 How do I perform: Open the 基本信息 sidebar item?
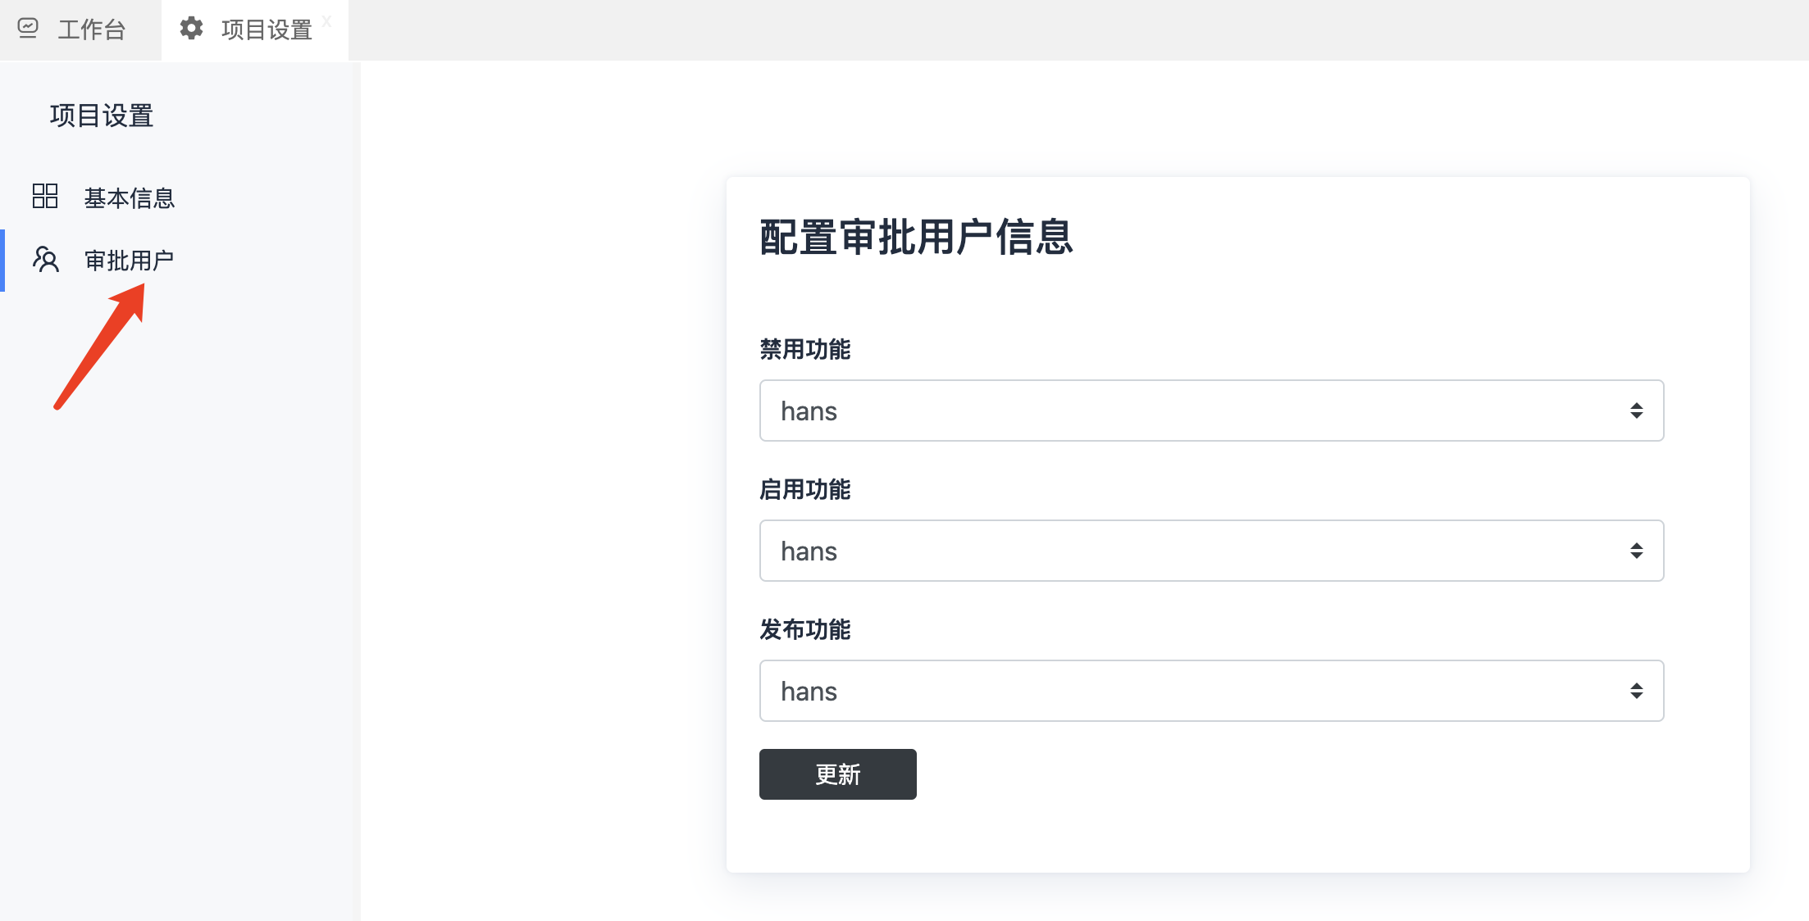coord(129,198)
